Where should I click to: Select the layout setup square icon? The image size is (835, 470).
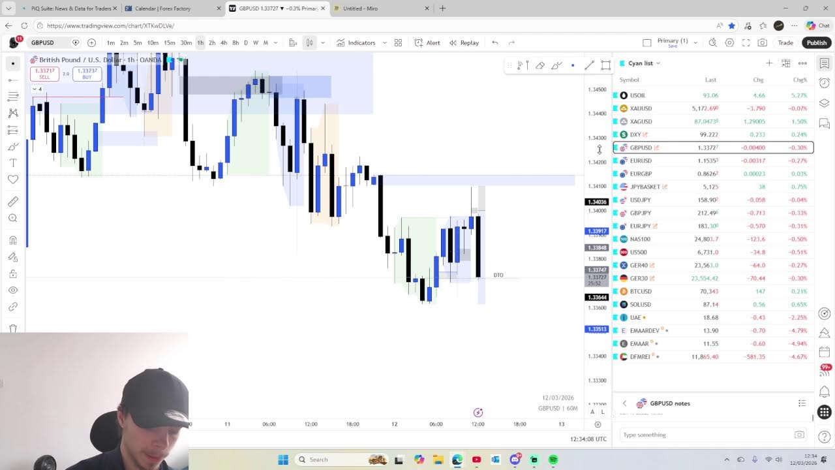(x=646, y=42)
